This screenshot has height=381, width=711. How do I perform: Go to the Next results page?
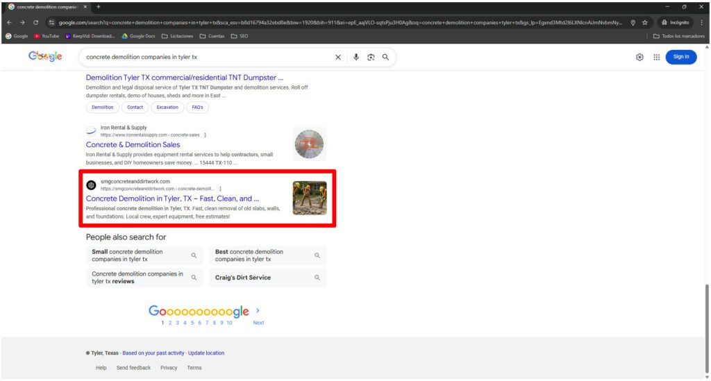pos(258,323)
